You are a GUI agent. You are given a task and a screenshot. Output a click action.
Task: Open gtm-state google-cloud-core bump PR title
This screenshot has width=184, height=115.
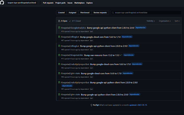(101, 74)
